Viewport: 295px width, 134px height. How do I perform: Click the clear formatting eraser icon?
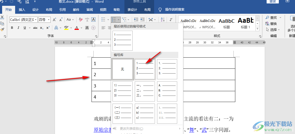pos(81,20)
